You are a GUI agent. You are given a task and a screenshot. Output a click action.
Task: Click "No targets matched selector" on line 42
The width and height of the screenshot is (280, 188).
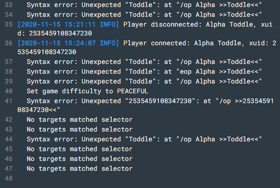(79, 119)
